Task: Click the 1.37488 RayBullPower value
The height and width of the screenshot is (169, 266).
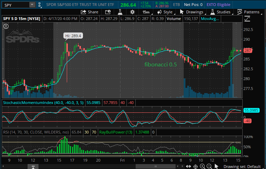Action: [x=142, y=132]
